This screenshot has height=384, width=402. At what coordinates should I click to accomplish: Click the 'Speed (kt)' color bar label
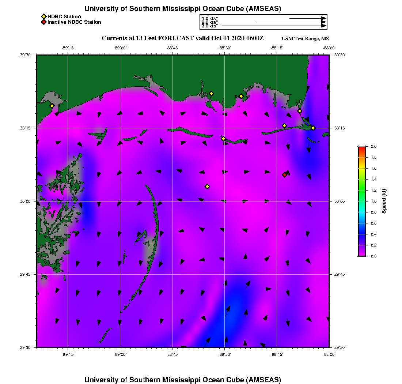(x=384, y=201)
